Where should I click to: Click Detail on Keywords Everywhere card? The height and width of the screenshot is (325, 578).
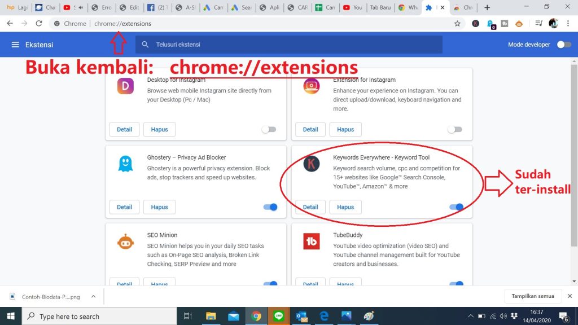(310, 207)
